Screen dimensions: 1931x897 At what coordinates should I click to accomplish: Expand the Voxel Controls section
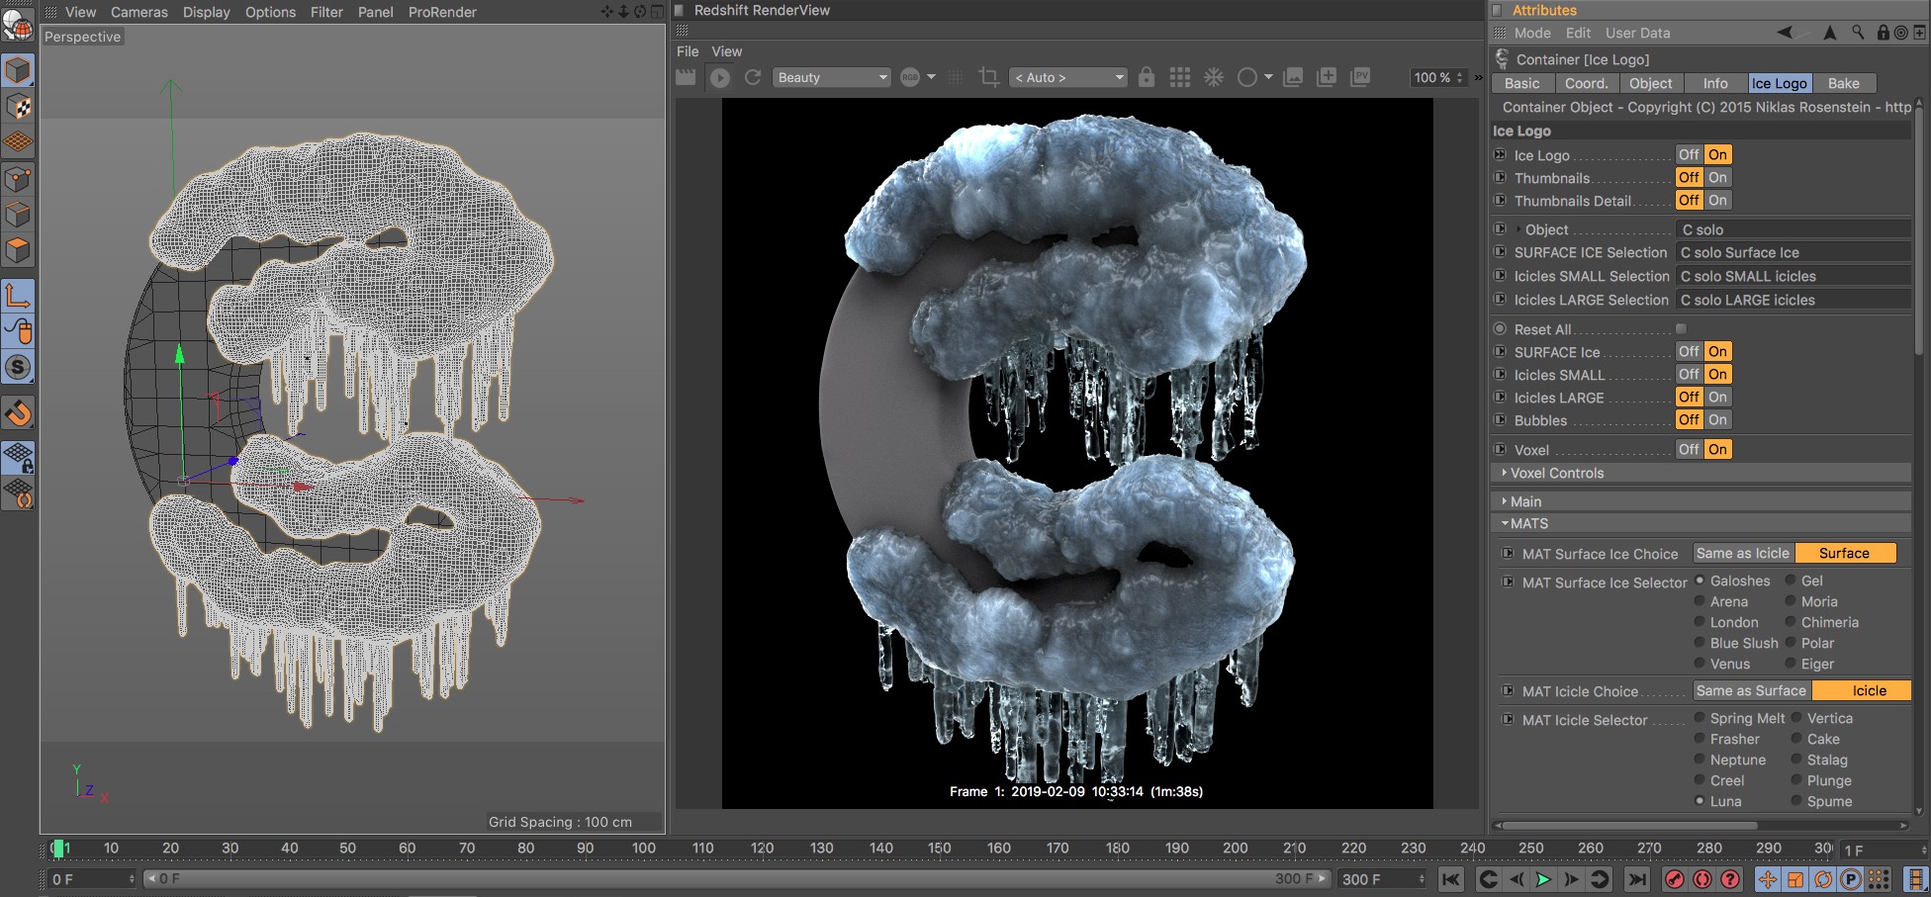click(1556, 473)
